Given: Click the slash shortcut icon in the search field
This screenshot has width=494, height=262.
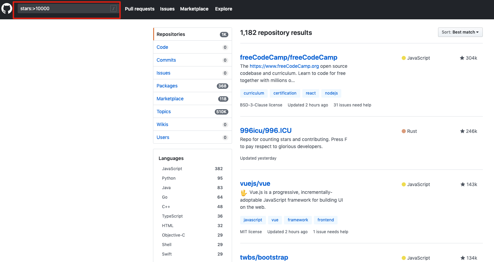Looking at the screenshot, I should (113, 9).
